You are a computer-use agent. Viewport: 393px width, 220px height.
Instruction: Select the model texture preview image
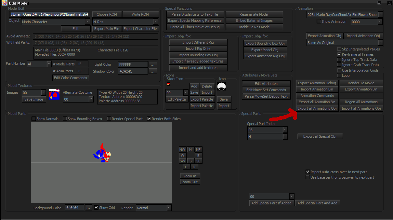[54, 94]
